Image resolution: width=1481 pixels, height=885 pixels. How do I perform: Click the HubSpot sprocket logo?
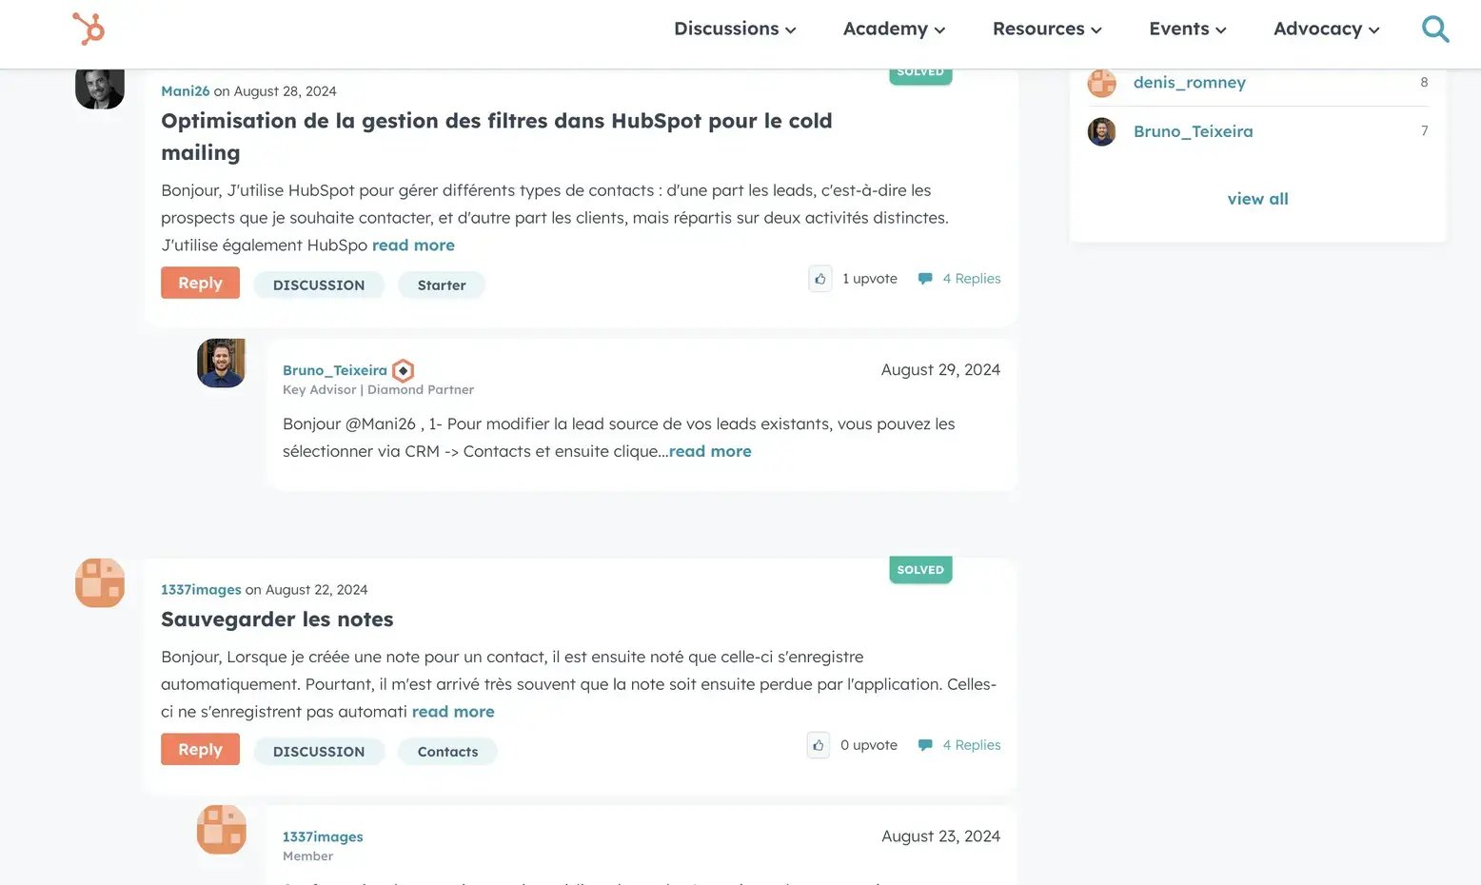point(89,29)
